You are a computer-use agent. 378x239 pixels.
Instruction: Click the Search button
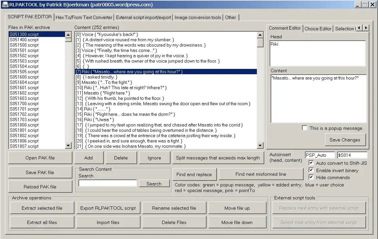click(x=154, y=184)
